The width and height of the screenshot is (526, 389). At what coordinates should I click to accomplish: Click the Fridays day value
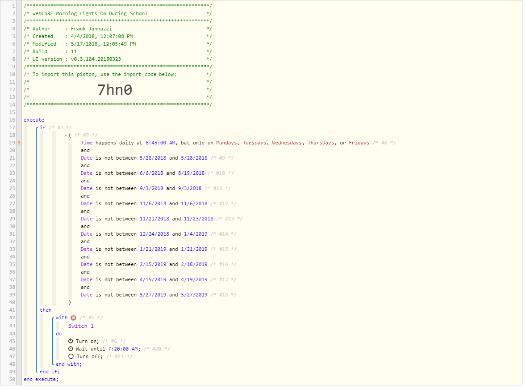click(359, 143)
